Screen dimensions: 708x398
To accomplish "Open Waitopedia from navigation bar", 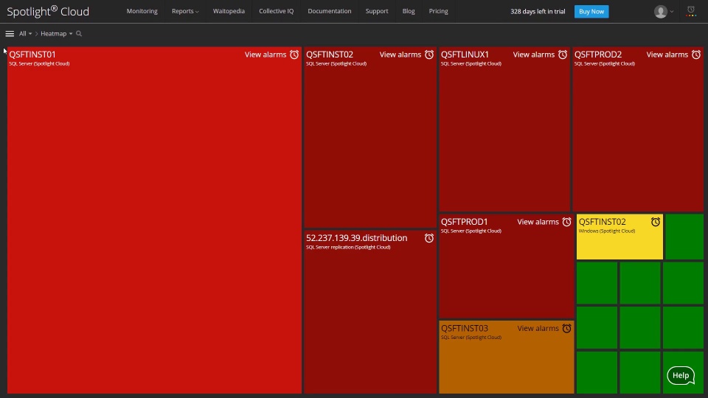I will [x=229, y=11].
